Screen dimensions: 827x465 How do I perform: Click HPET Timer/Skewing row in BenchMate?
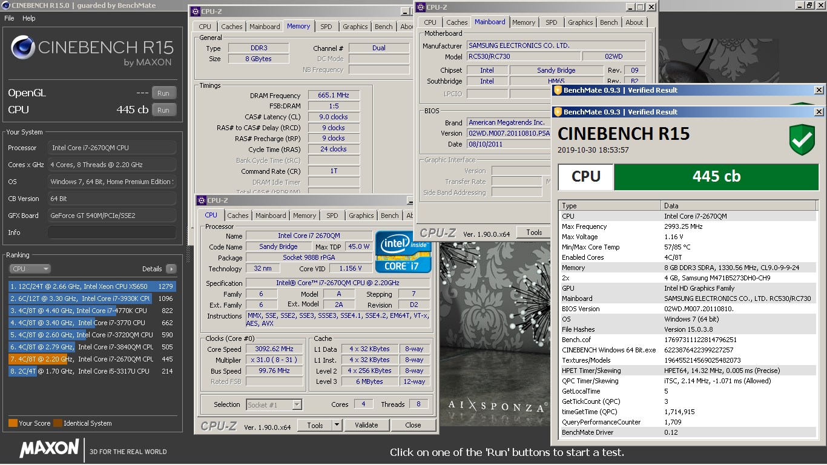[687, 371]
